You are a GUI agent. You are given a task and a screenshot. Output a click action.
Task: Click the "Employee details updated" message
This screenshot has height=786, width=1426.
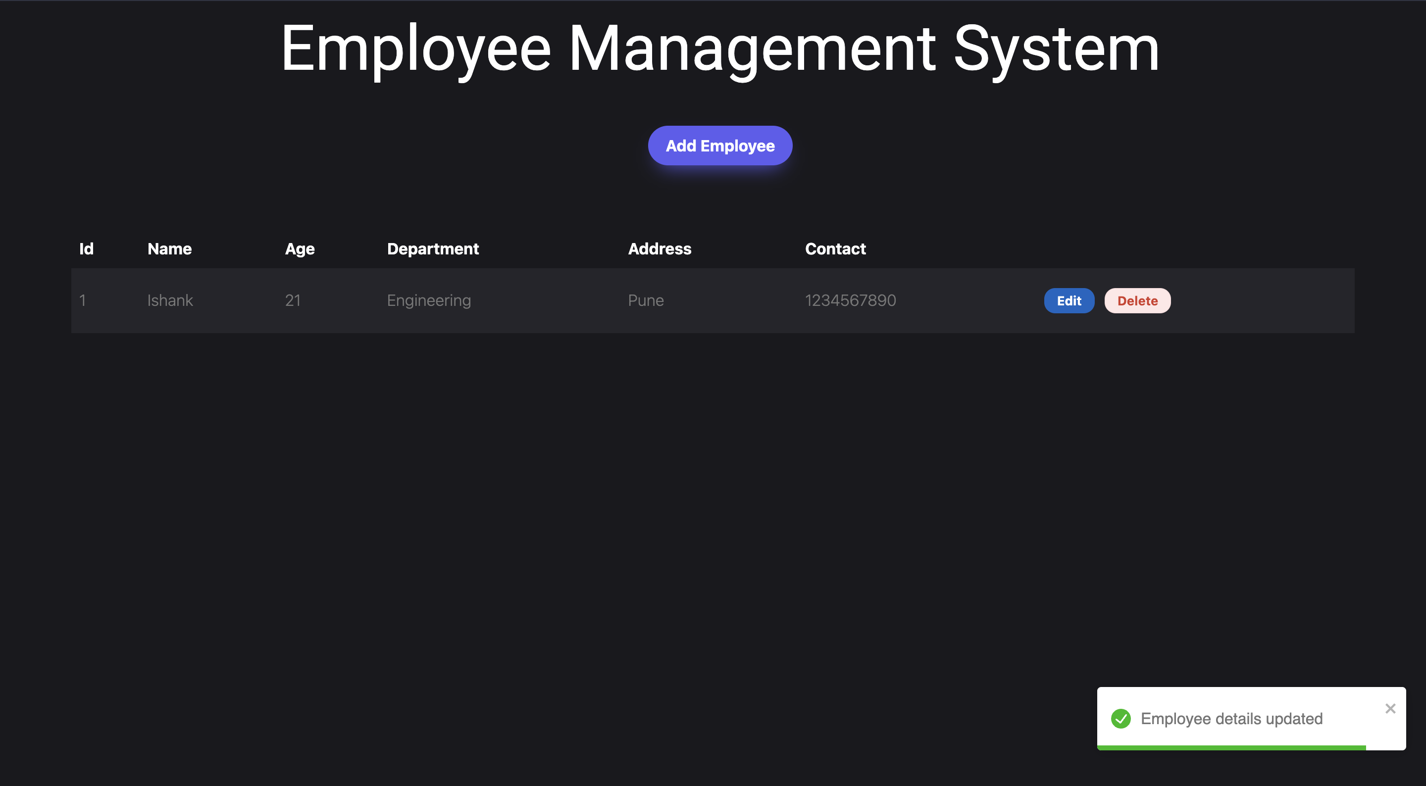point(1231,719)
